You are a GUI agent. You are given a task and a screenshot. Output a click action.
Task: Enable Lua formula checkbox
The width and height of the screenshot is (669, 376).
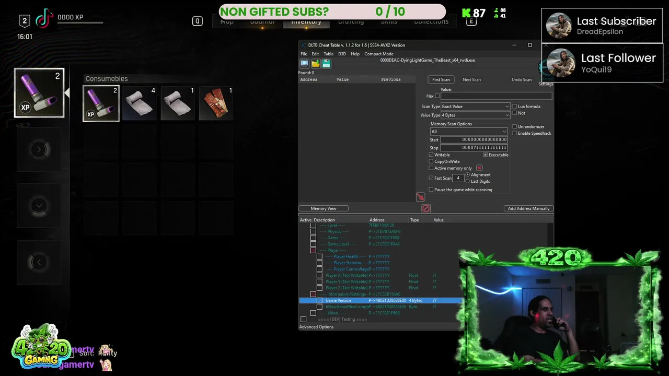[515, 107]
